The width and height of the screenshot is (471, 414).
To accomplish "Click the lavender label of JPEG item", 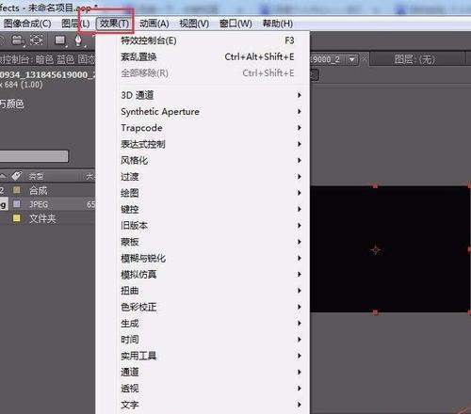I will click(17, 204).
